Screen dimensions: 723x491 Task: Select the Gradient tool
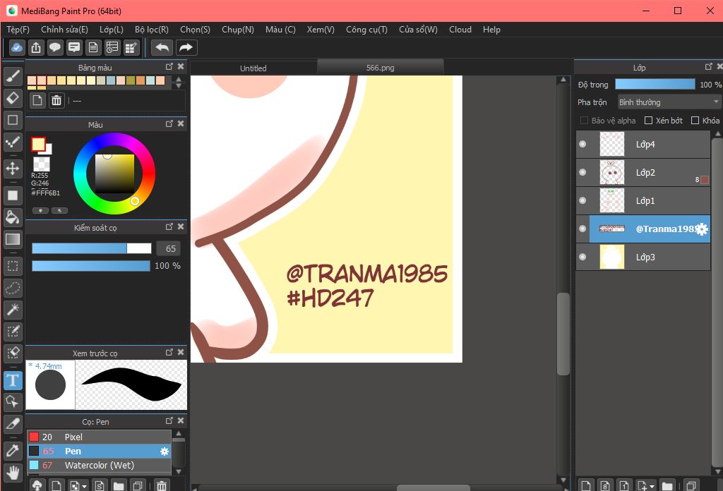click(13, 240)
